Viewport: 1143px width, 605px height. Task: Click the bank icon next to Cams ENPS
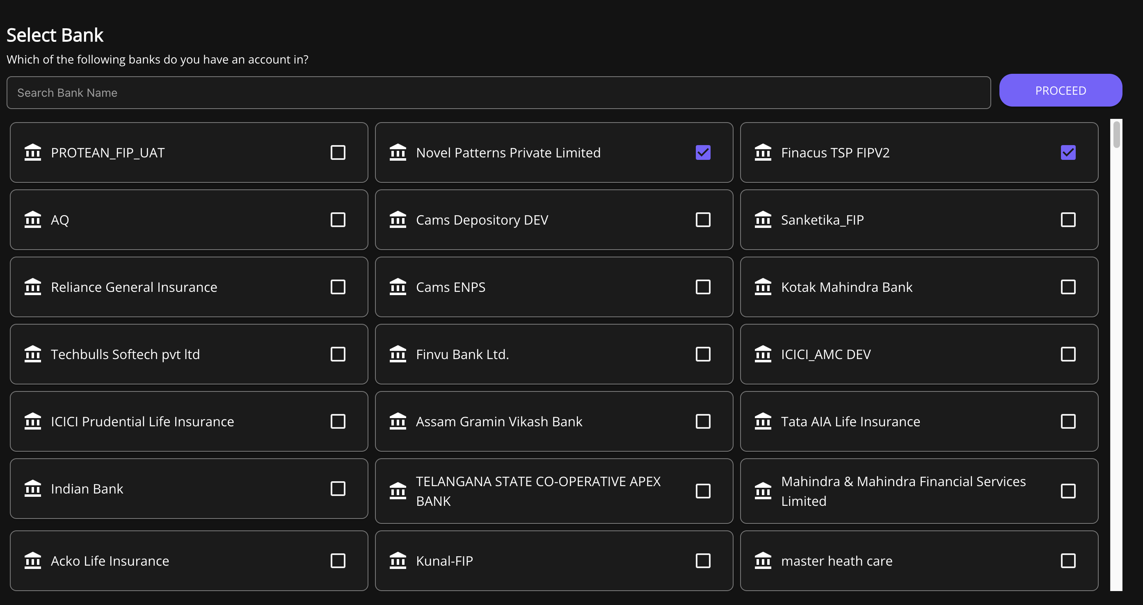[x=398, y=287]
